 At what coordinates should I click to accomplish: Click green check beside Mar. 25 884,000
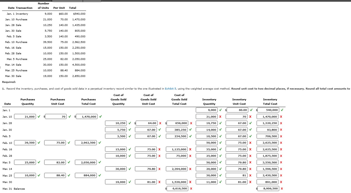tap(100, 175)
